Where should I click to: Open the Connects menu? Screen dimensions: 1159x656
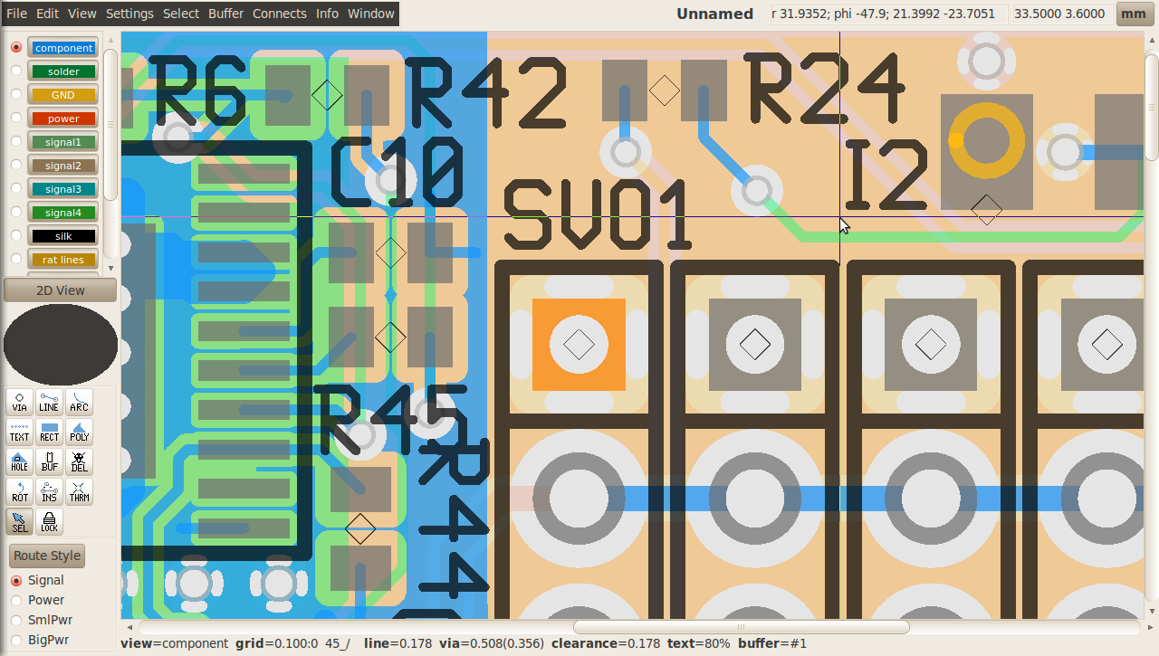pos(279,14)
